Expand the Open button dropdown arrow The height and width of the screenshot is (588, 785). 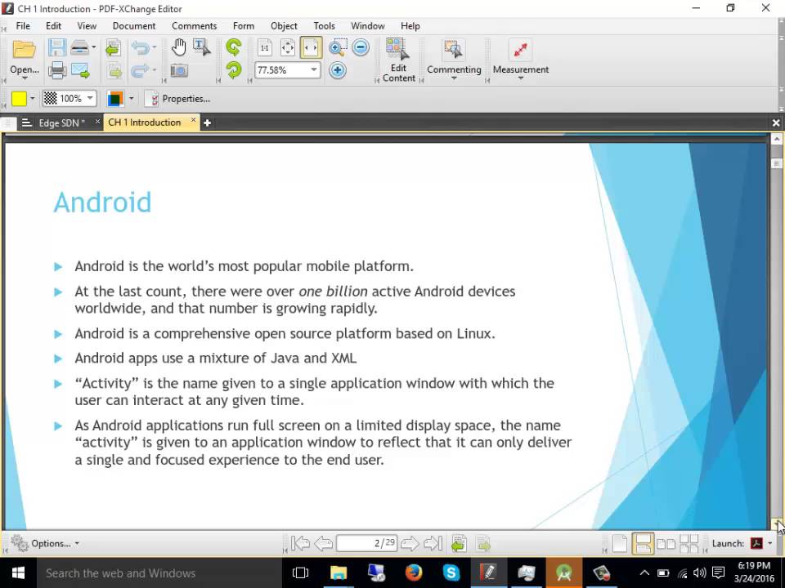25,78
